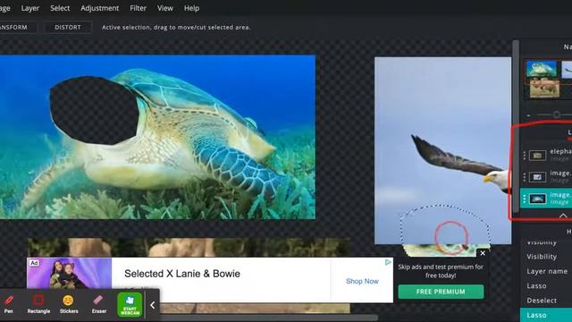
Task: Collapse the annotation toolbar with the arrow
Action: coord(153,305)
